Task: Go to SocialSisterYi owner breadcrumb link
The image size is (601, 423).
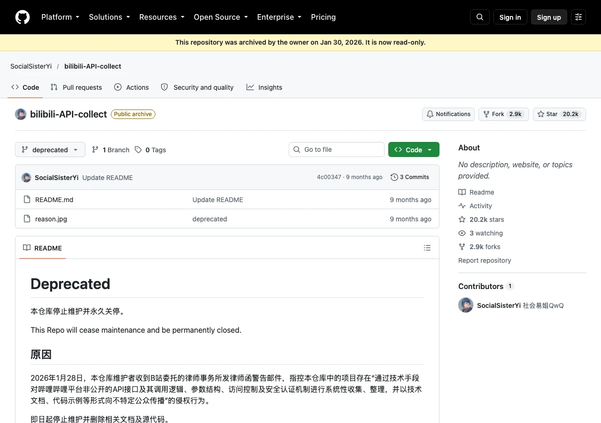Action: [31, 66]
